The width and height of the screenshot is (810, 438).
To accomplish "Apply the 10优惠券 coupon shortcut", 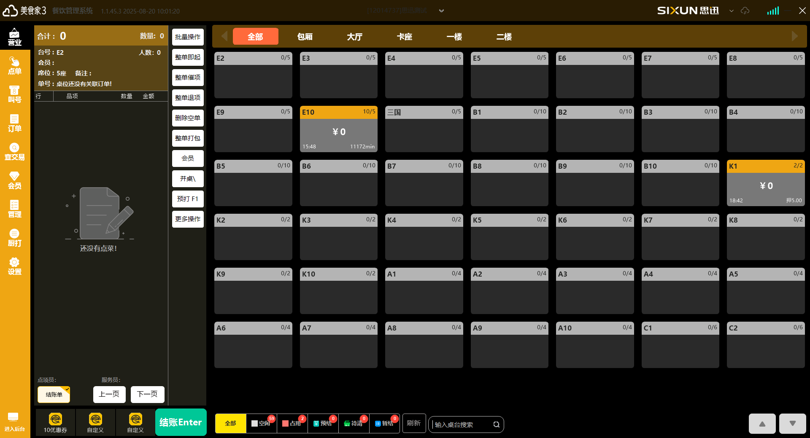I will (55, 422).
